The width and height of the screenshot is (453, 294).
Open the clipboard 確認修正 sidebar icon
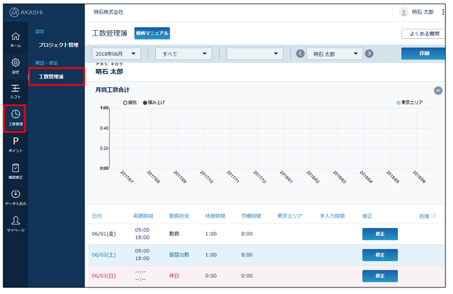(15, 170)
